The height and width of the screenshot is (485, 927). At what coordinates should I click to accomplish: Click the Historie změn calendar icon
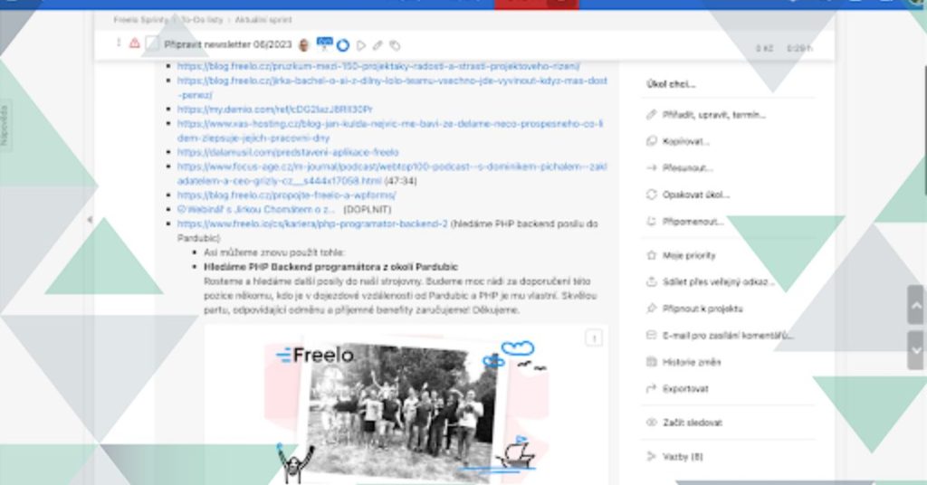pyautogui.click(x=652, y=362)
